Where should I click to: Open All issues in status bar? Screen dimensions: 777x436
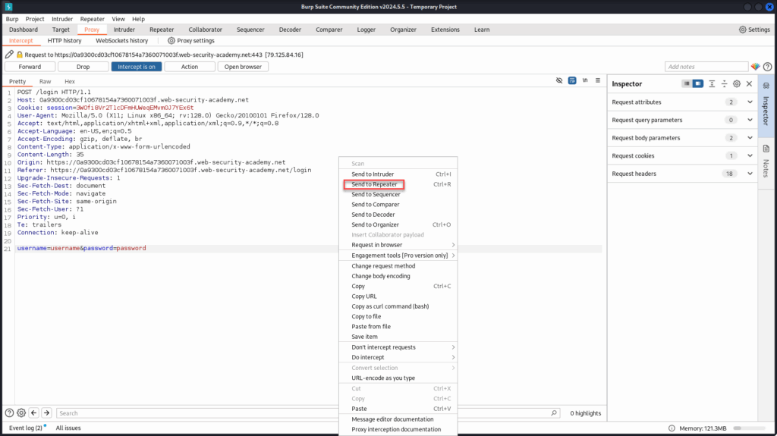68,428
